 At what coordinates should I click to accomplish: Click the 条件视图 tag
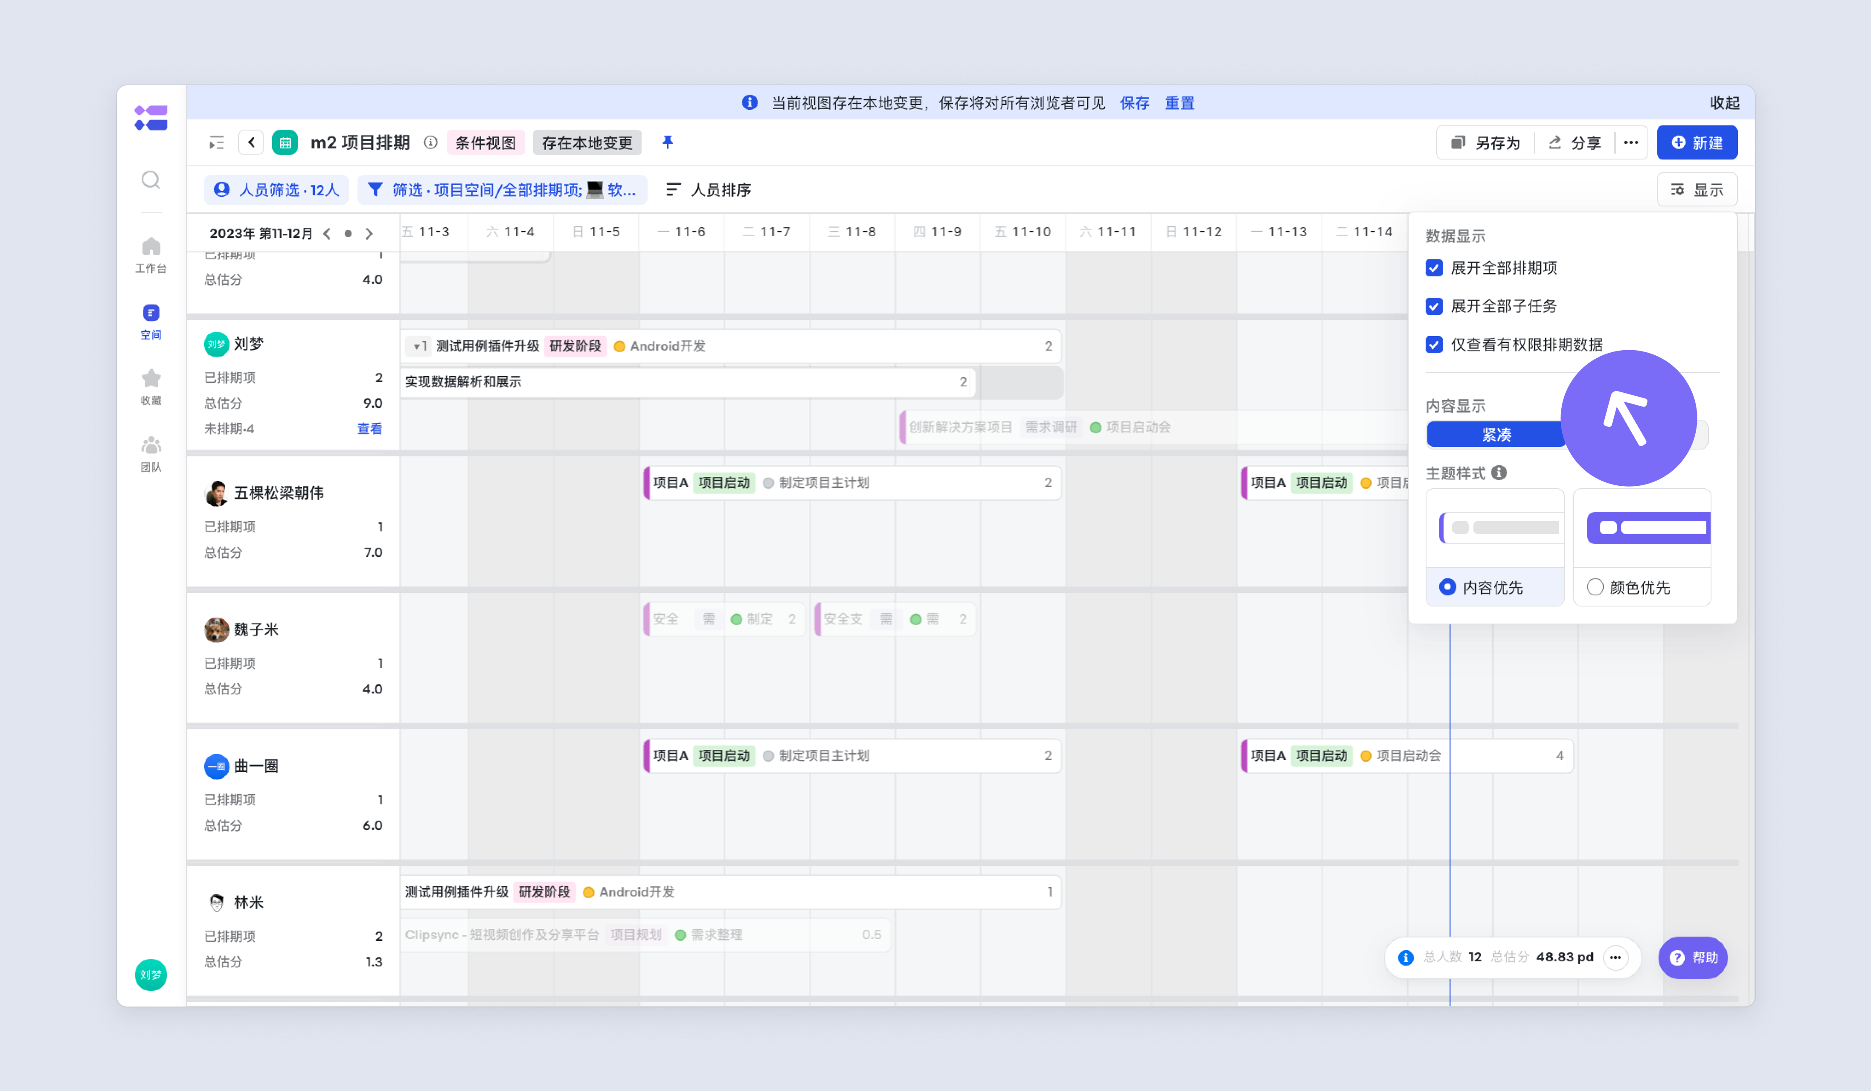coord(485,142)
